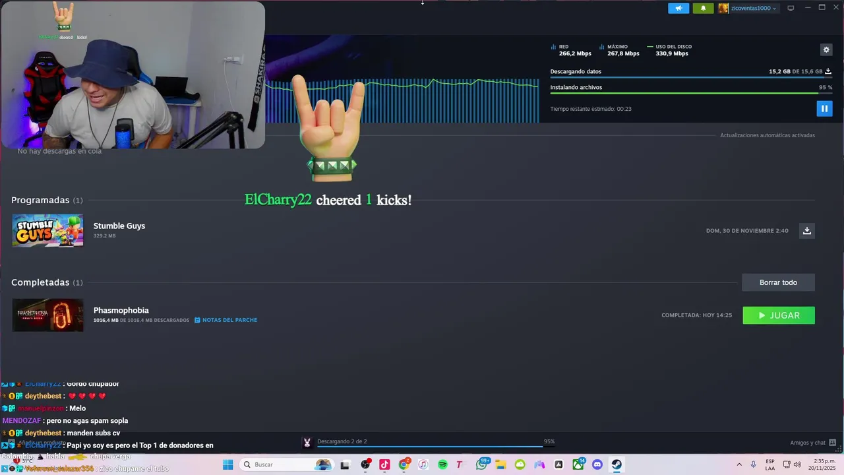Open WhatsApp from the taskbar
Image resolution: width=844 pixels, height=475 pixels.
481,464
